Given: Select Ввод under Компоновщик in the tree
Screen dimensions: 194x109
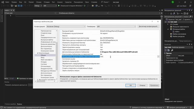Looking at the screenshot, I should click(42, 58).
